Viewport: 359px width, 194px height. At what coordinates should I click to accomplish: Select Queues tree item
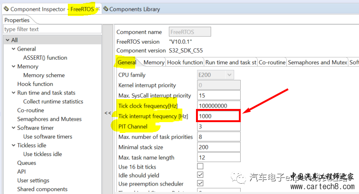click(26, 163)
